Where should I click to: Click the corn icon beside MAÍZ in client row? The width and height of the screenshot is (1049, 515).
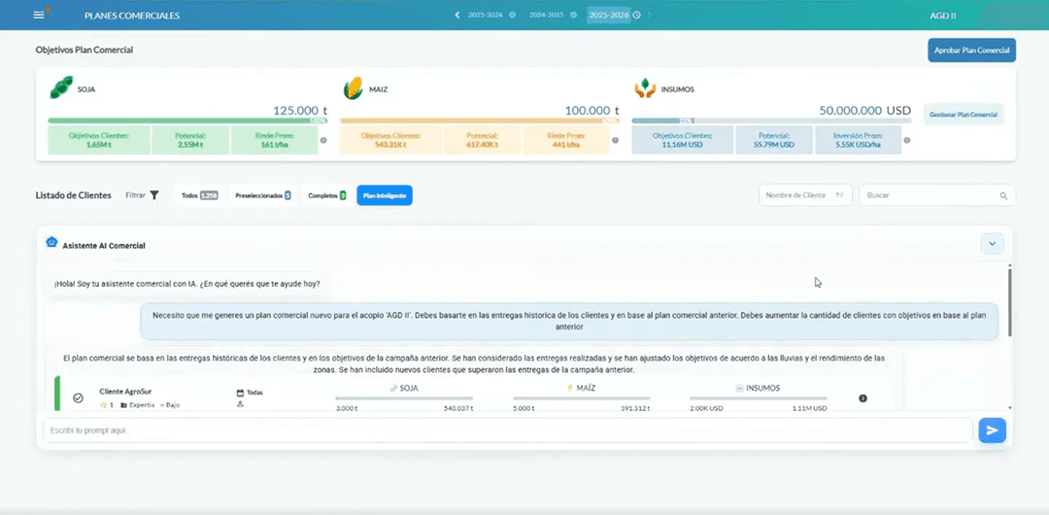[x=571, y=388]
